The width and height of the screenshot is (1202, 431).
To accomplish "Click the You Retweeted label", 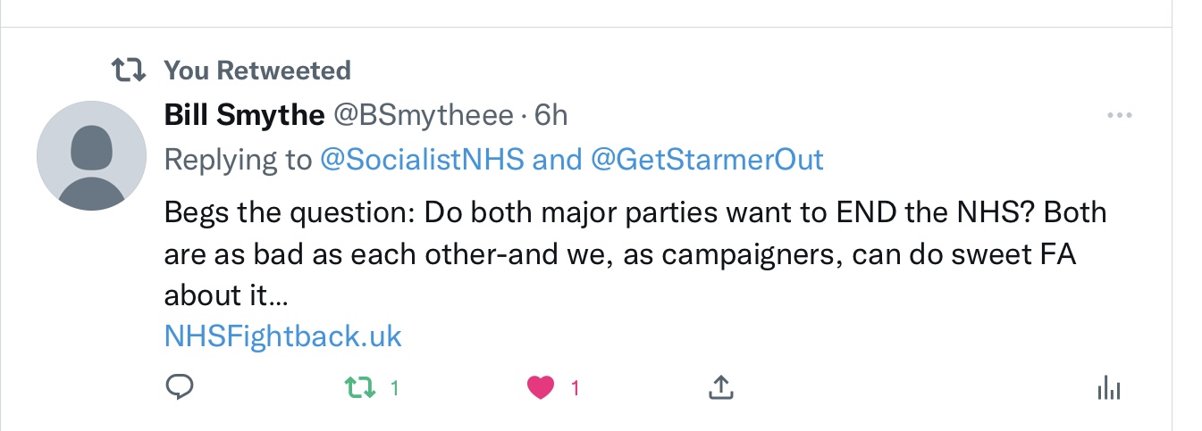I will pyautogui.click(x=257, y=70).
